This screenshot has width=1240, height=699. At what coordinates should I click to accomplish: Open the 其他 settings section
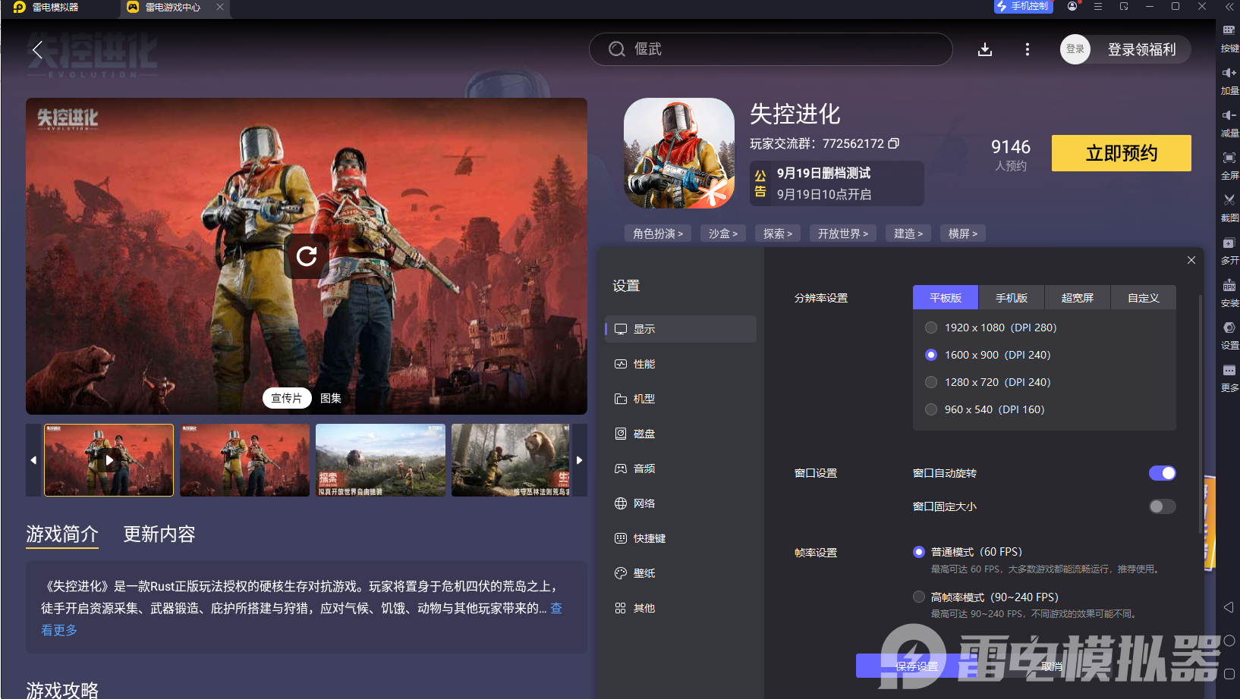pos(681,608)
